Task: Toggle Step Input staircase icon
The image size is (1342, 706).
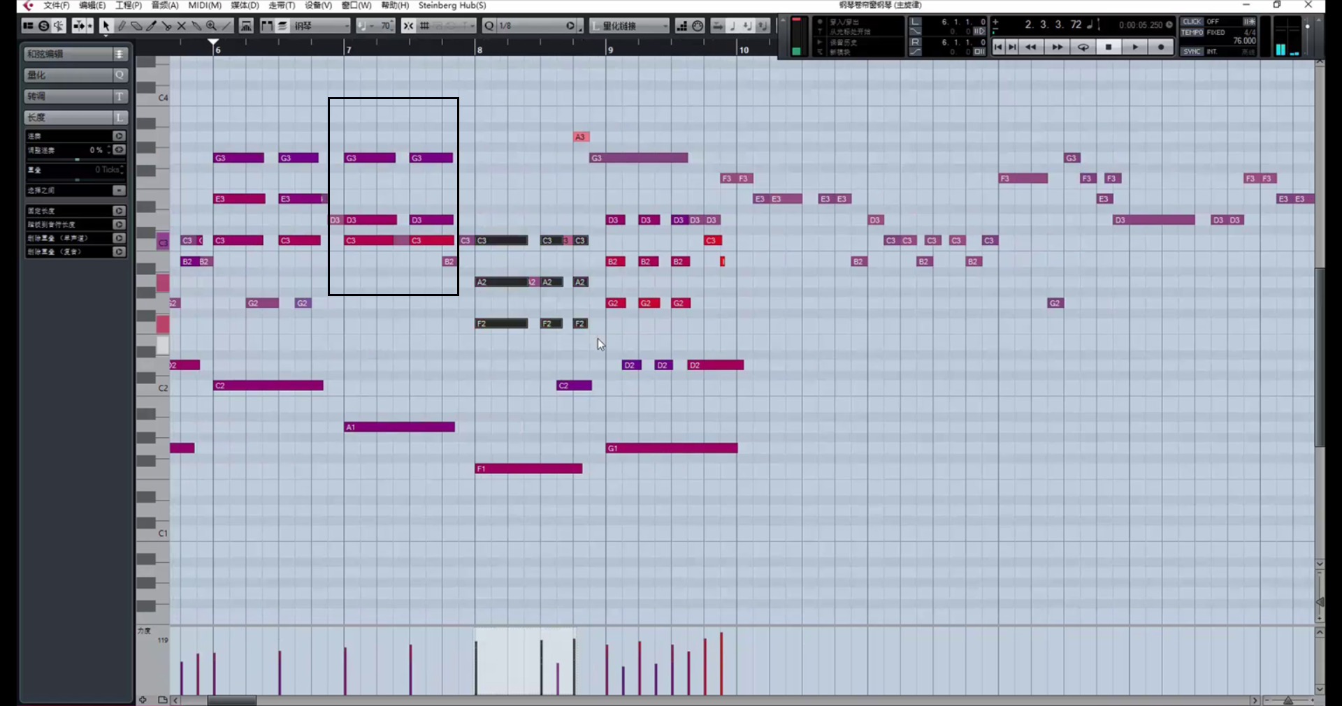Action: [681, 26]
